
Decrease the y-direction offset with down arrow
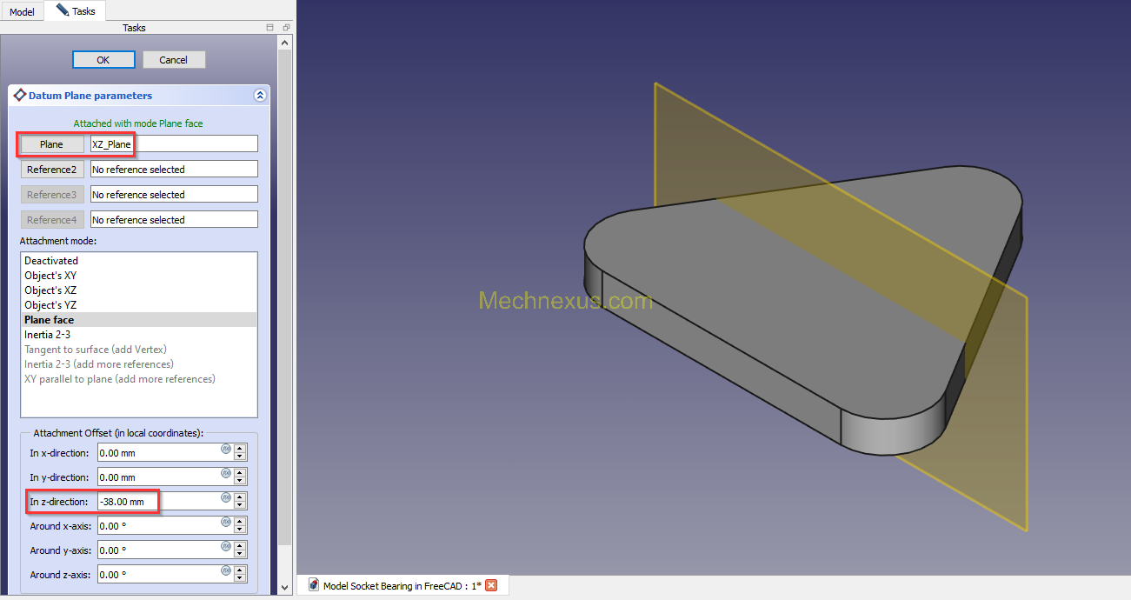(240, 482)
